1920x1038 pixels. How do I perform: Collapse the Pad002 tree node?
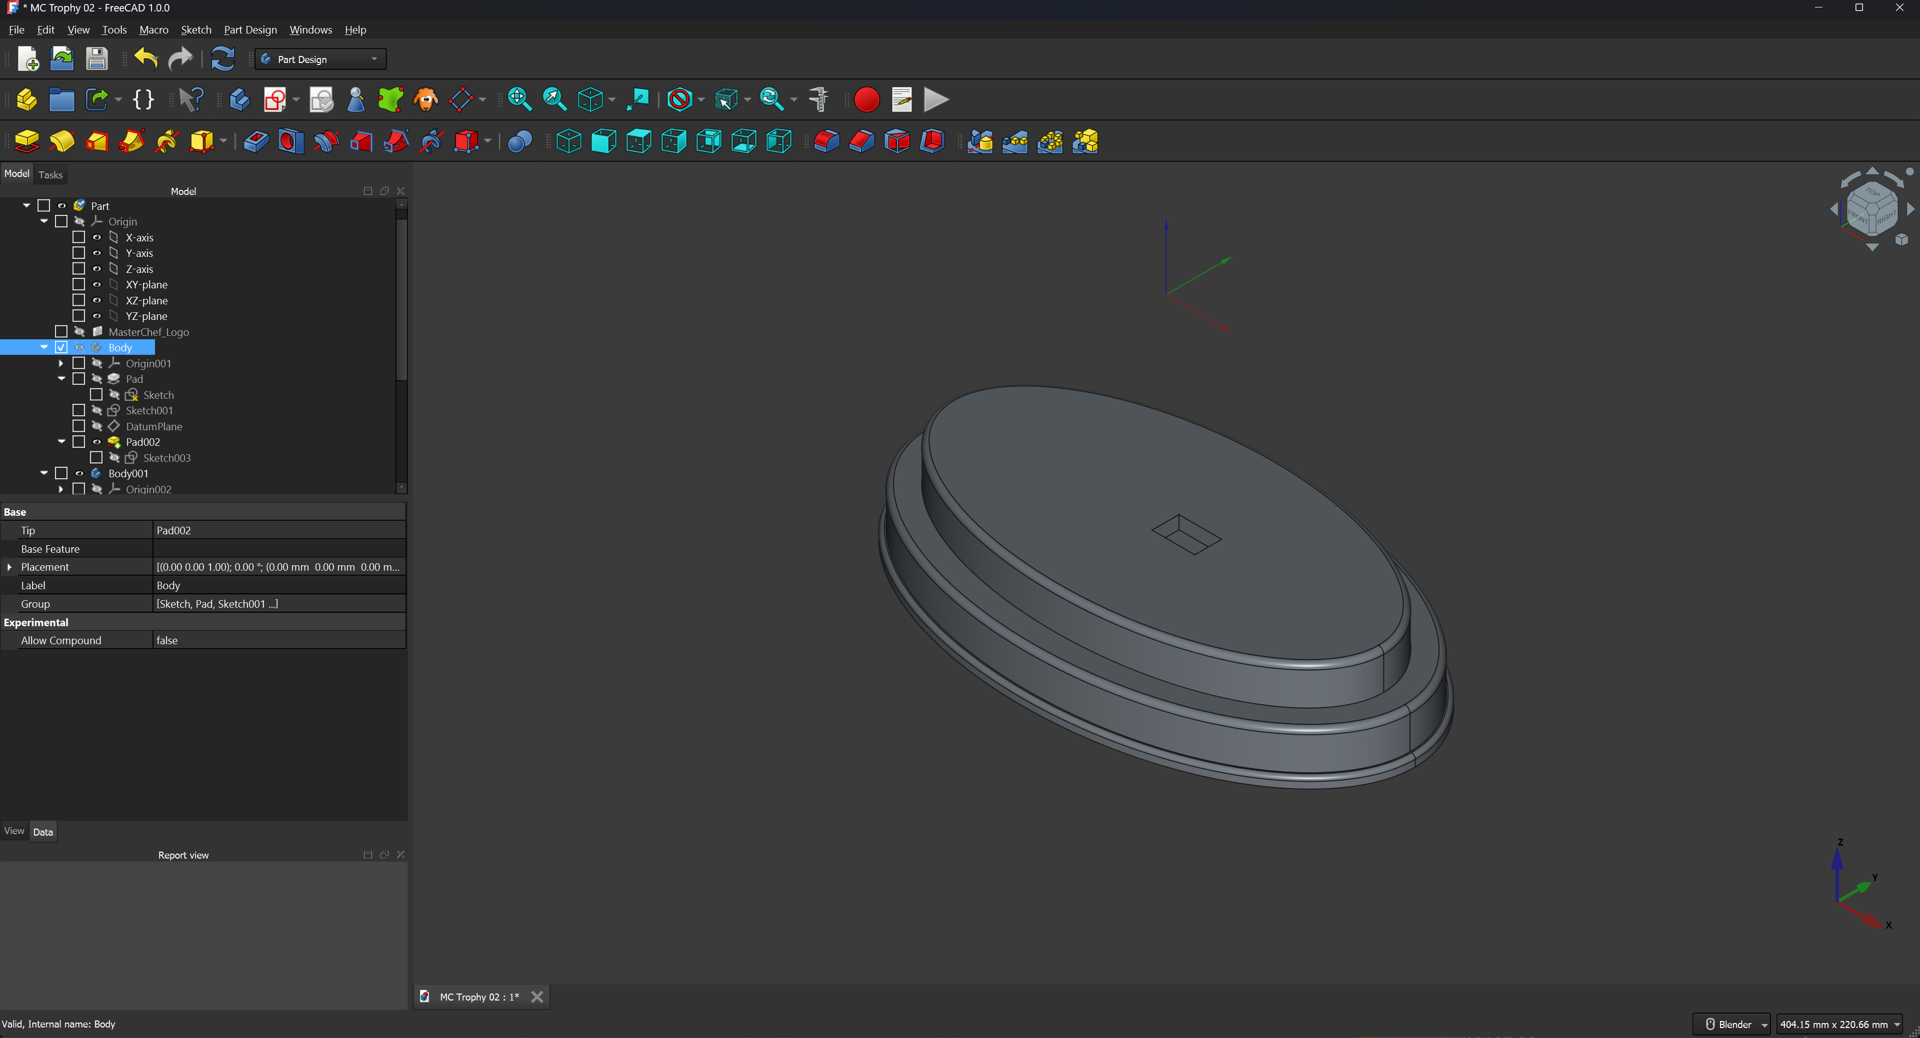(x=61, y=442)
